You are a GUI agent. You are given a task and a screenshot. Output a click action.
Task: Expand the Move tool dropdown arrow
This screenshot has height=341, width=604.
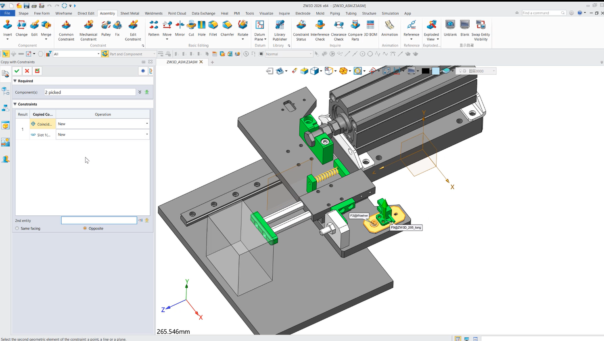tap(167, 39)
